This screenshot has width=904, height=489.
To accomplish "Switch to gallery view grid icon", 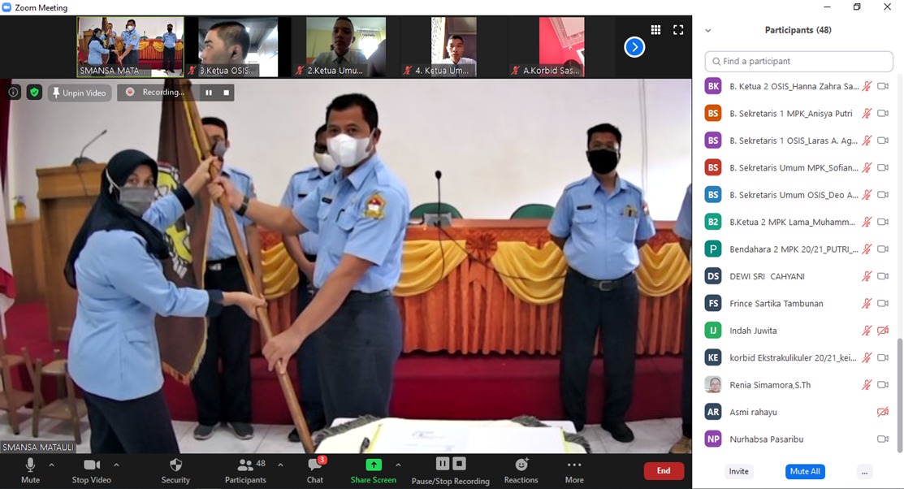I will click(655, 30).
